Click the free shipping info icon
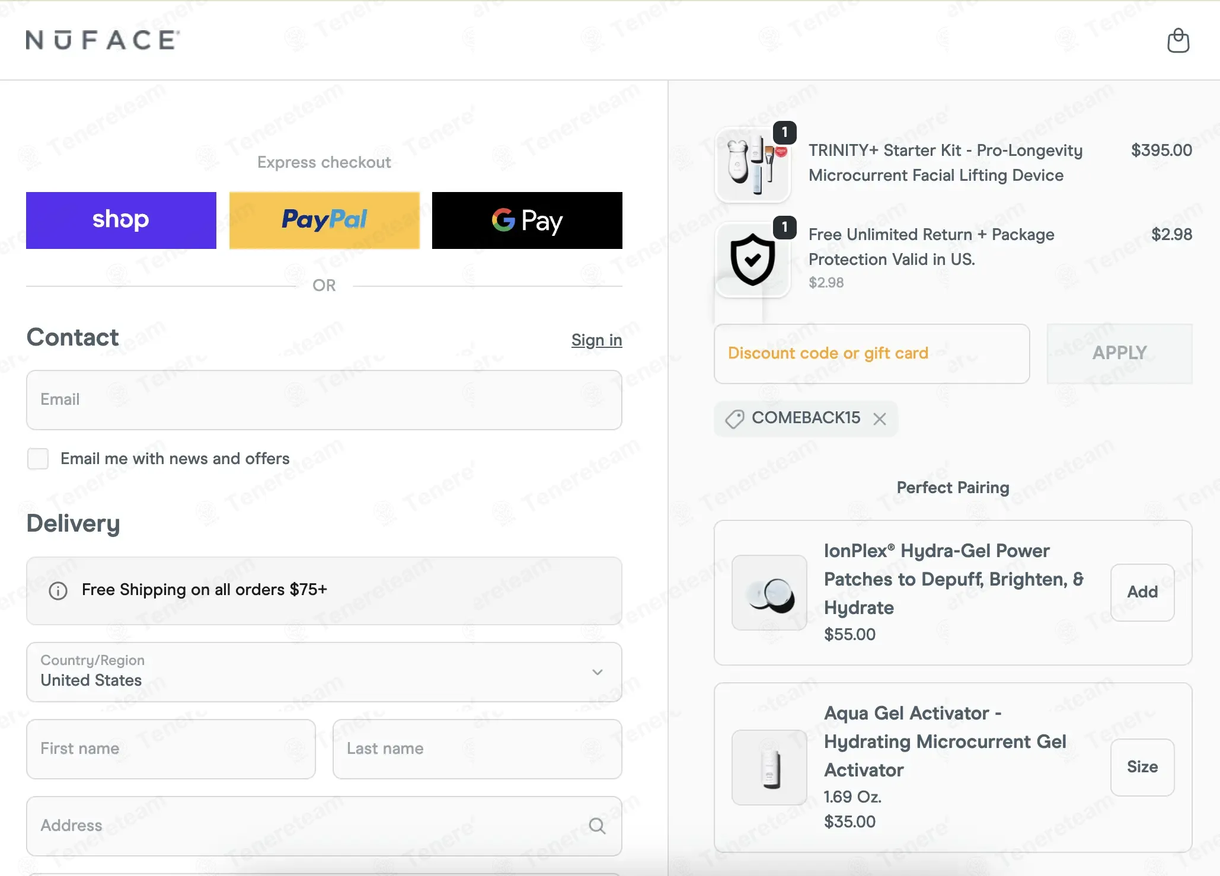1220x876 pixels. point(58,591)
